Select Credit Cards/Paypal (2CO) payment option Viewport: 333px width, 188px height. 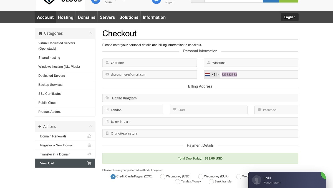(x=113, y=177)
